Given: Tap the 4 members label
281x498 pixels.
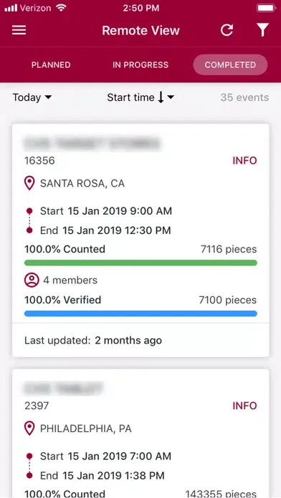Looking at the screenshot, I should click(x=70, y=280).
